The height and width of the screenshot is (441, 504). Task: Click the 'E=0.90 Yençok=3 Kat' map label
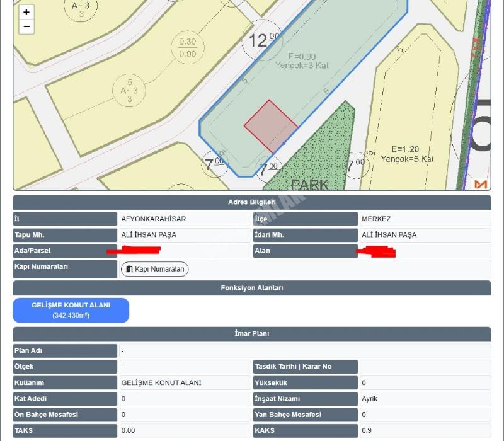pyautogui.click(x=302, y=61)
